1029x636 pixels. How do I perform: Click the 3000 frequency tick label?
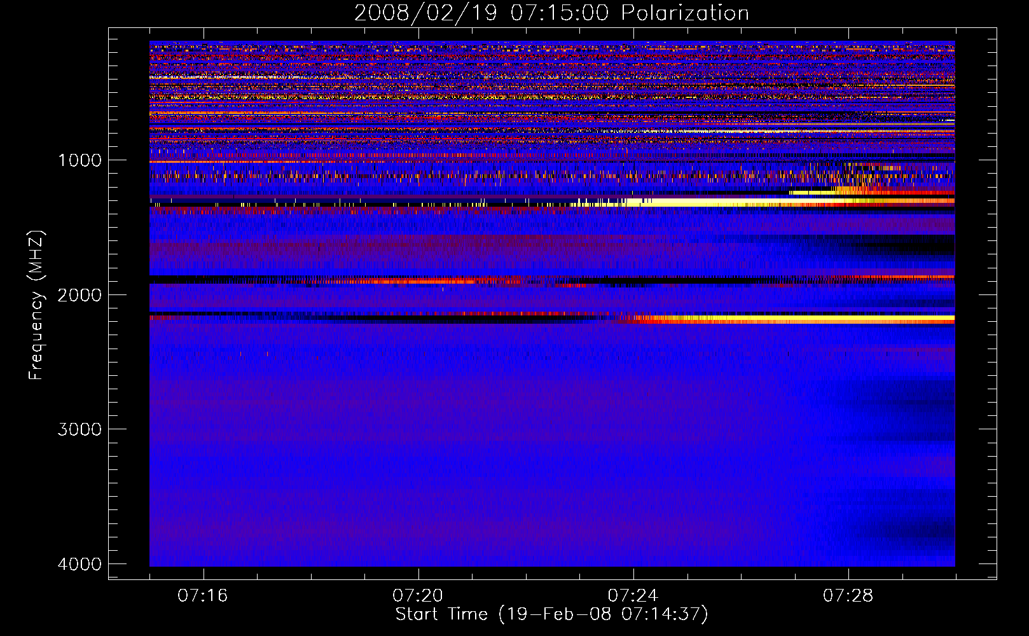[79, 429]
